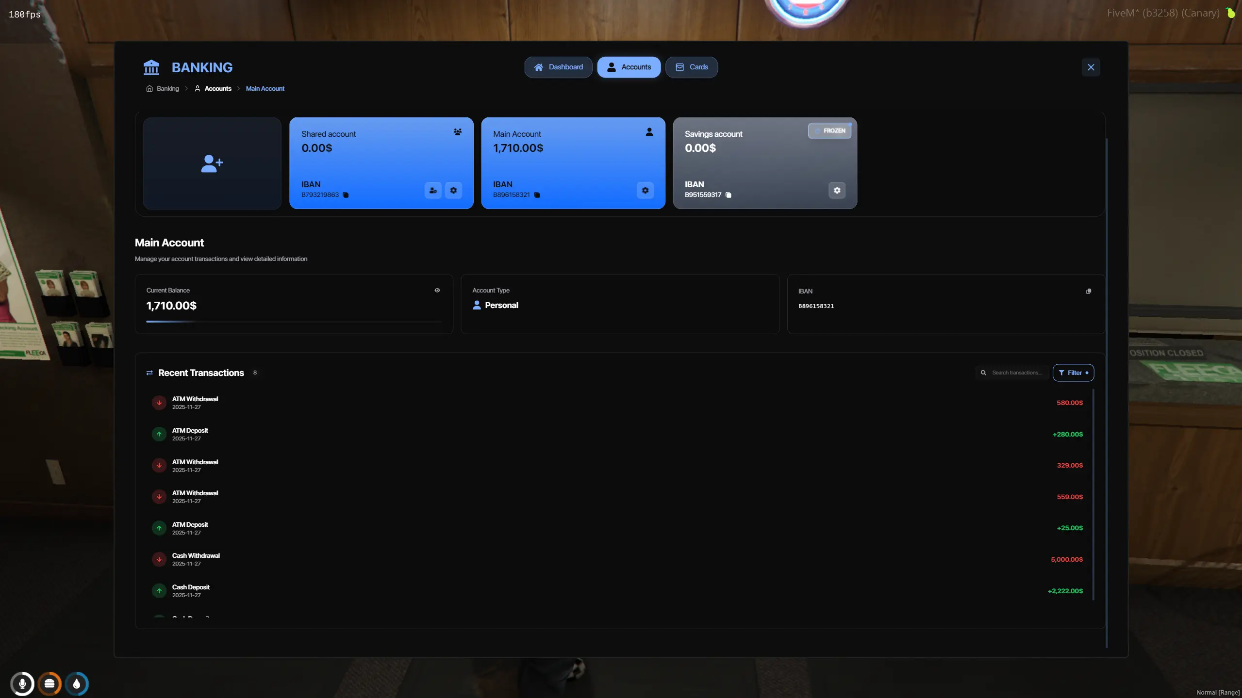
Task: Click the Banking breadcrumb link
Action: 167,88
